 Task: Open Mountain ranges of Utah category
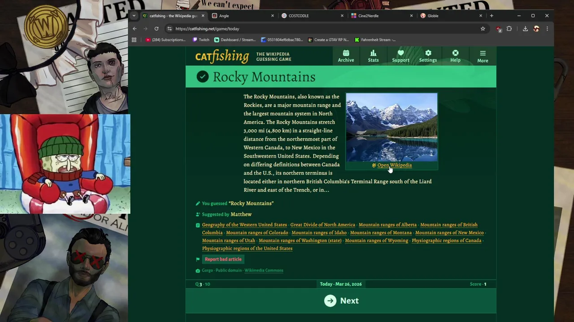(x=228, y=241)
